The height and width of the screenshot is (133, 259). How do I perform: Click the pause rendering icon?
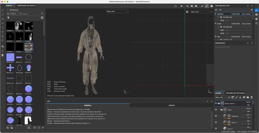tap(181, 6)
